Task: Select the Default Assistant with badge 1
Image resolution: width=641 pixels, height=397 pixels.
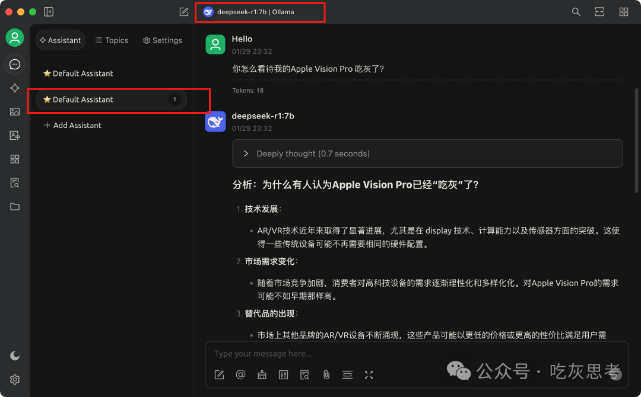Action: coord(111,100)
